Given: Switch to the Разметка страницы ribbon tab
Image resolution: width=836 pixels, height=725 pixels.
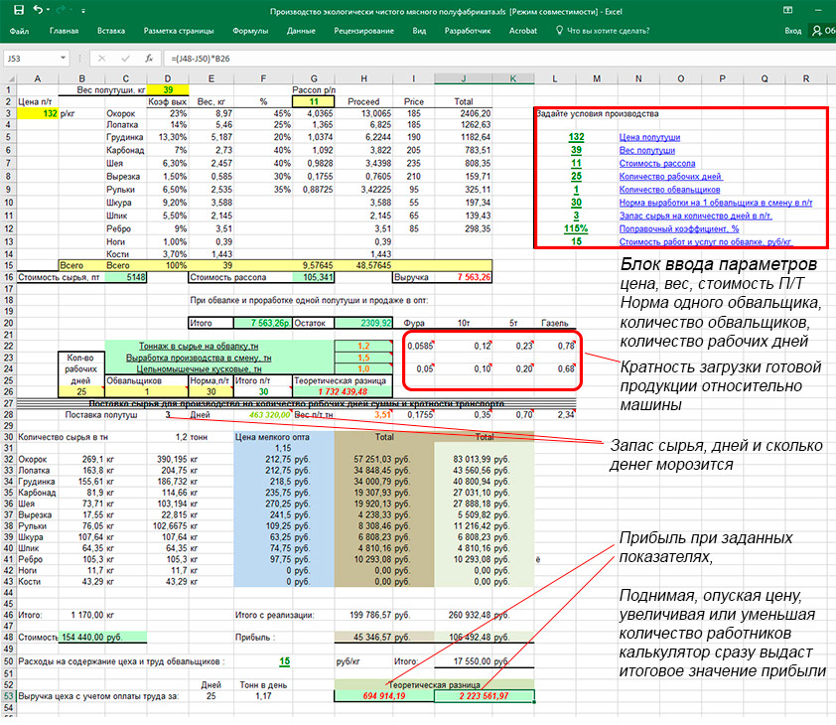Looking at the screenshot, I should pos(179,31).
